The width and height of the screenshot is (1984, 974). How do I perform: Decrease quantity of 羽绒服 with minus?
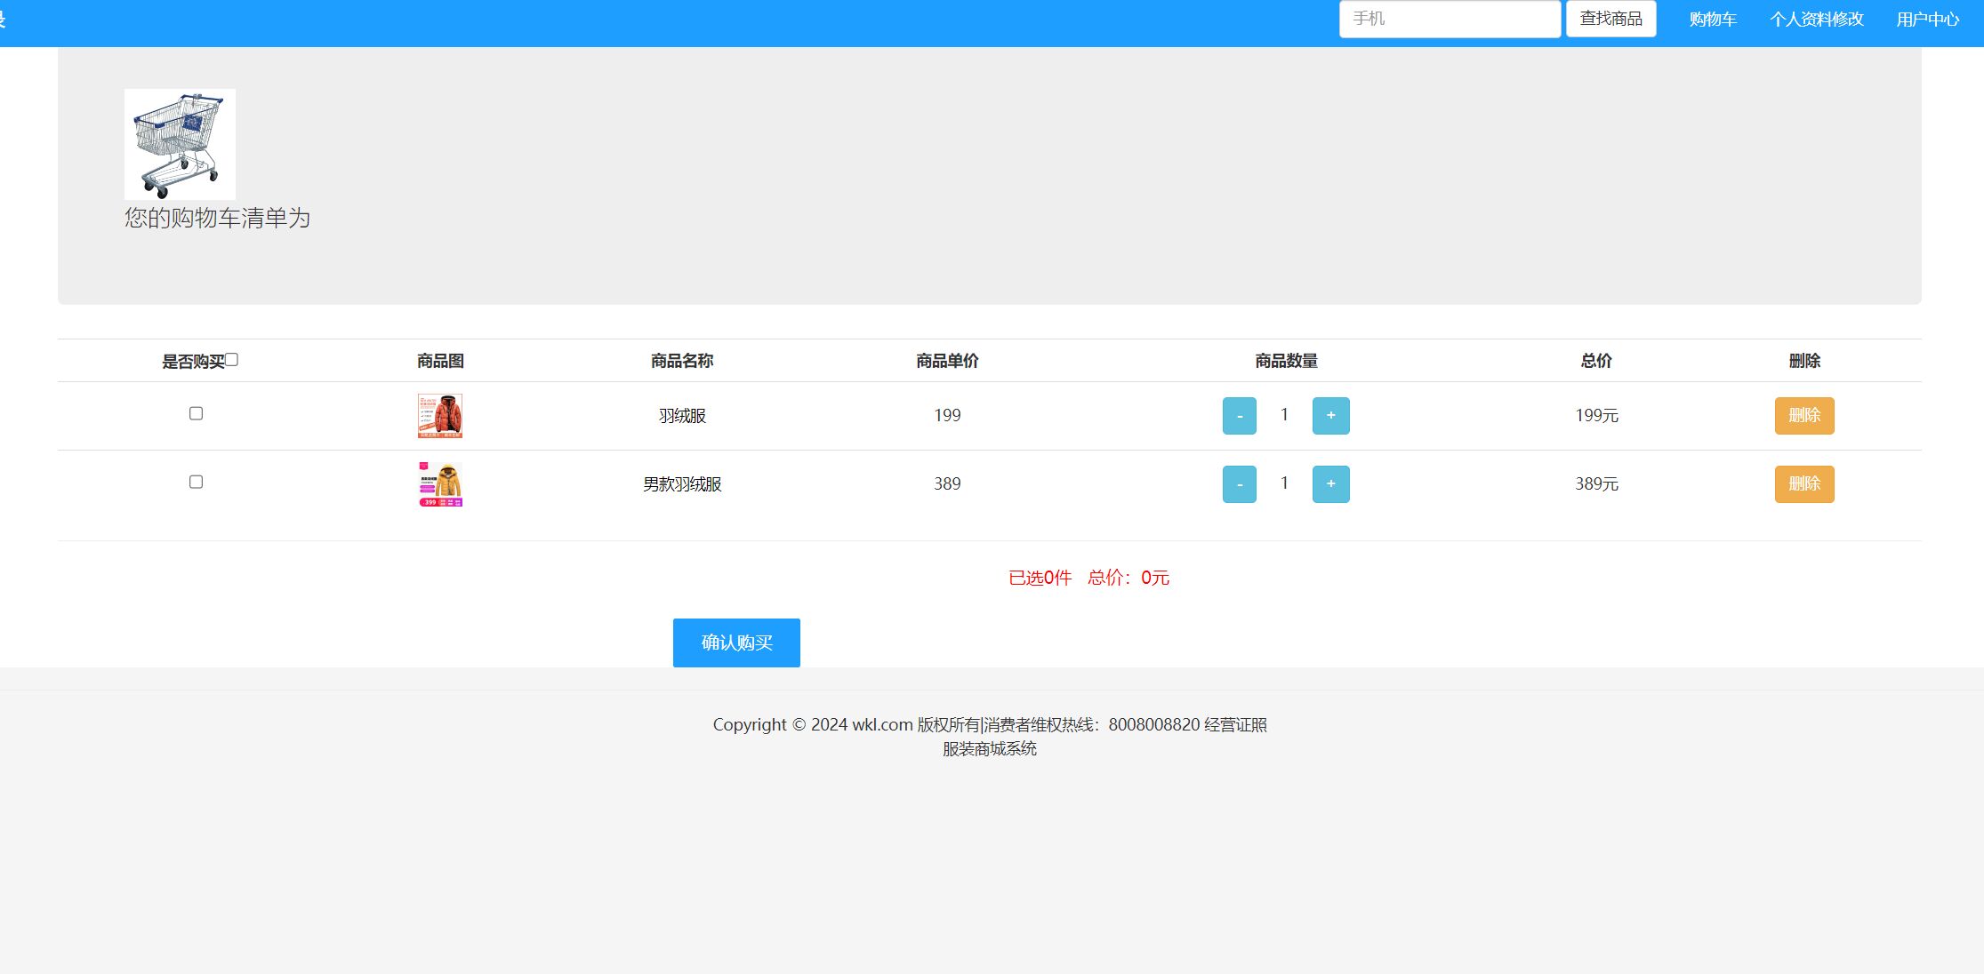click(x=1239, y=416)
